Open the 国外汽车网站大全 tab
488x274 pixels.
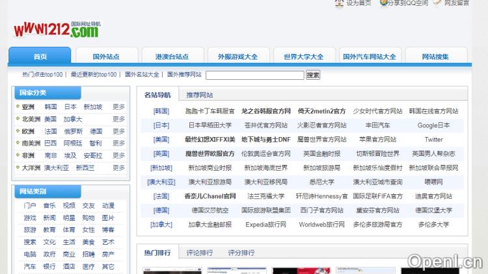(x=370, y=56)
